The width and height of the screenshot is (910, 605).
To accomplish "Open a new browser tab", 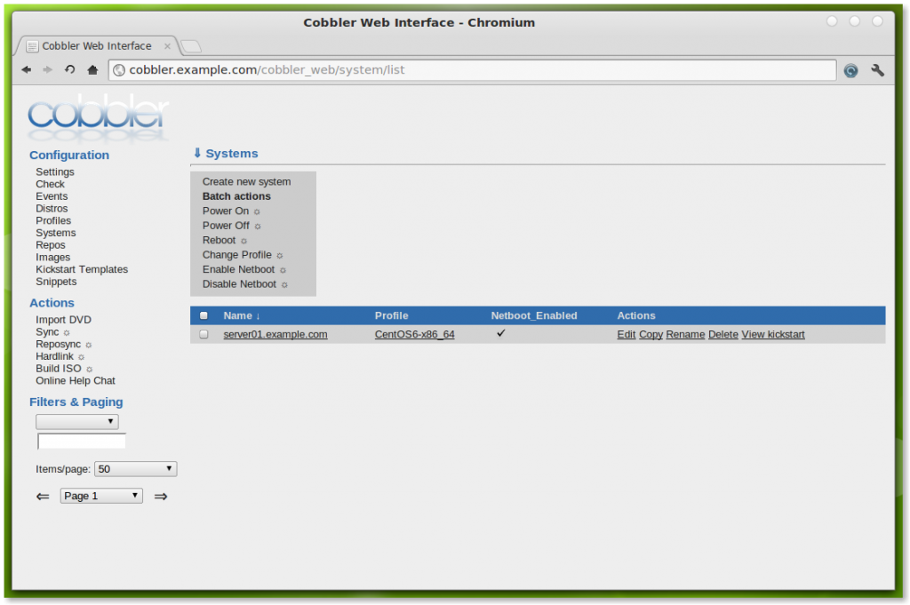I will tap(191, 46).
